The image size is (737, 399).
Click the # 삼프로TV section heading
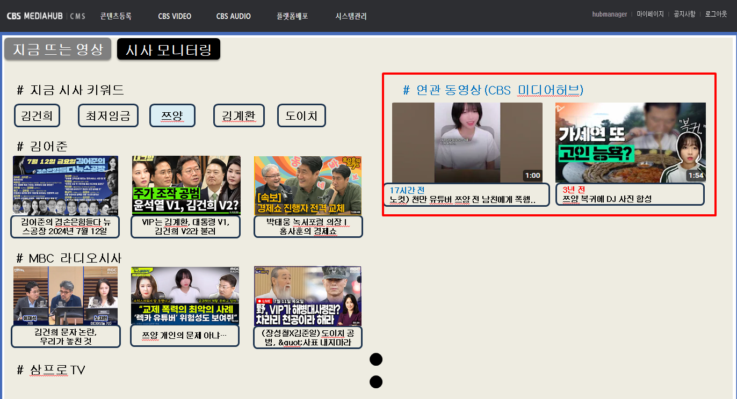tap(51, 370)
